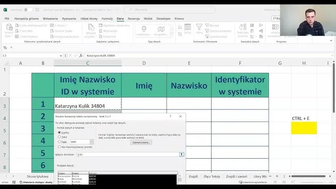This screenshot has width=336, height=189.
Task: Switch to Narzędzia główne tab
Action: (26, 19)
